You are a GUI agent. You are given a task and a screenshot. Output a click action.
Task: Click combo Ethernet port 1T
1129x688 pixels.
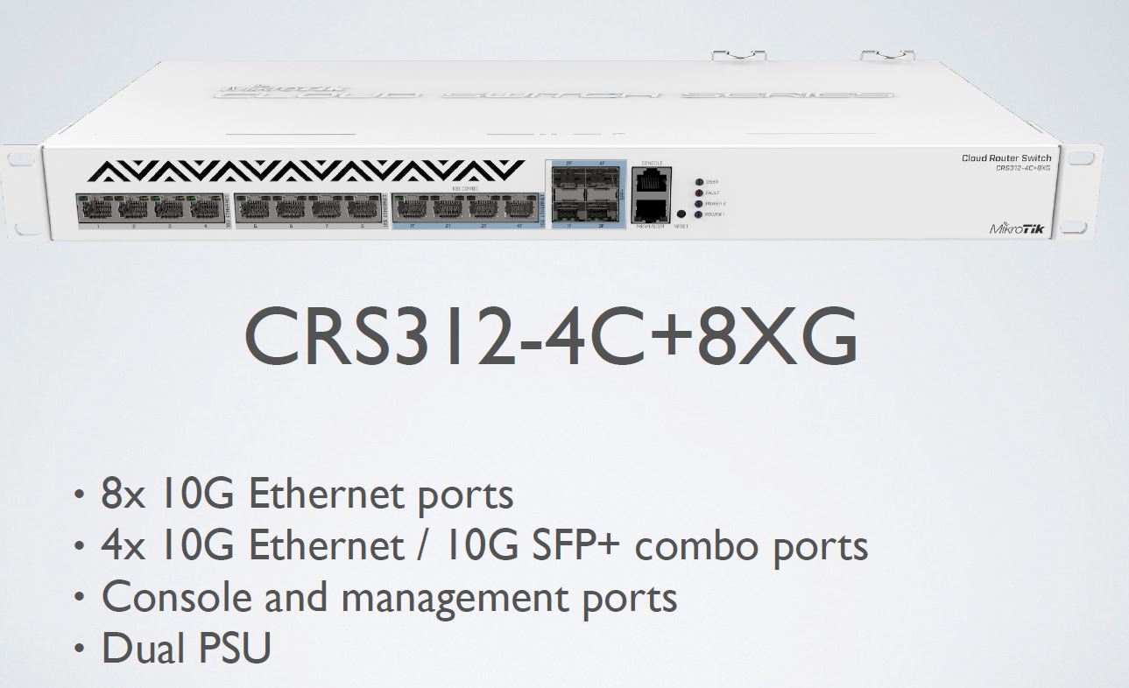tap(412, 208)
